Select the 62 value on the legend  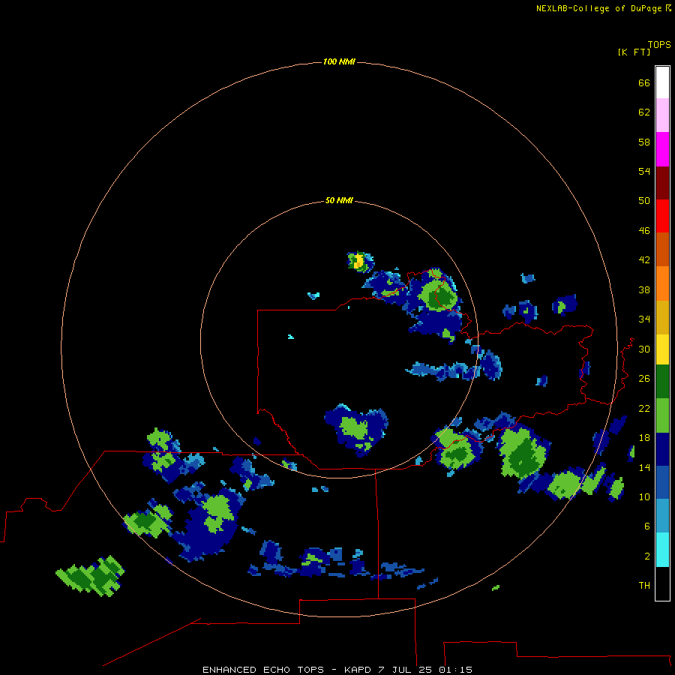(644, 112)
